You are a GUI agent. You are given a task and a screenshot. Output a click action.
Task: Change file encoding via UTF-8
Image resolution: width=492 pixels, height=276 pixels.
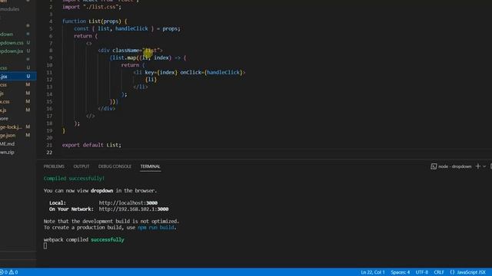(x=422, y=272)
